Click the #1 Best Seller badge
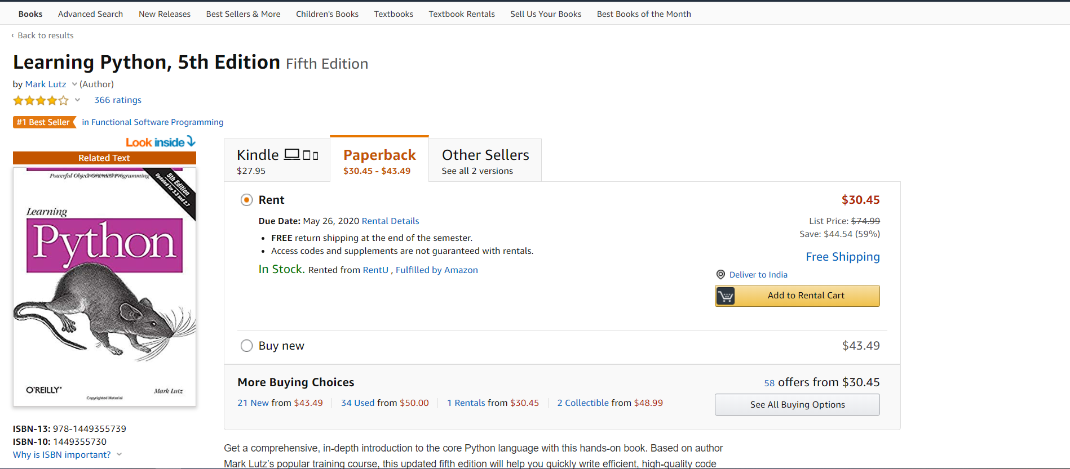The image size is (1070, 469). click(44, 122)
